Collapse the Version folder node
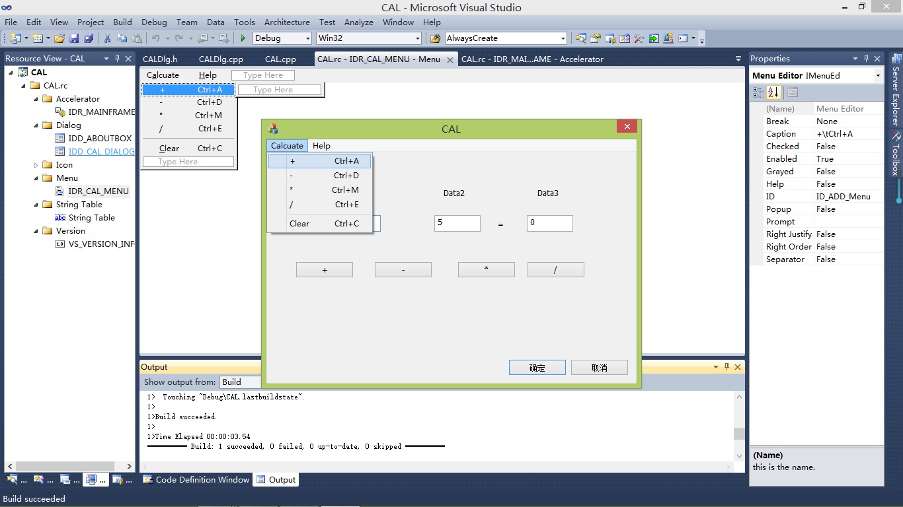This screenshot has width=903, height=507. click(x=36, y=231)
